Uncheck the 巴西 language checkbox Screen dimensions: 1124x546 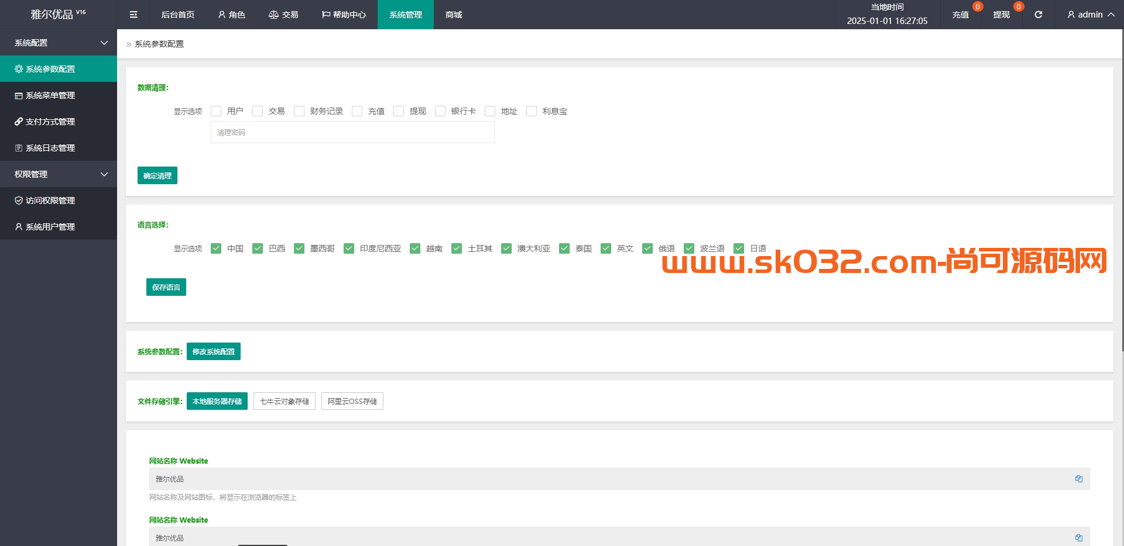pyautogui.click(x=258, y=248)
